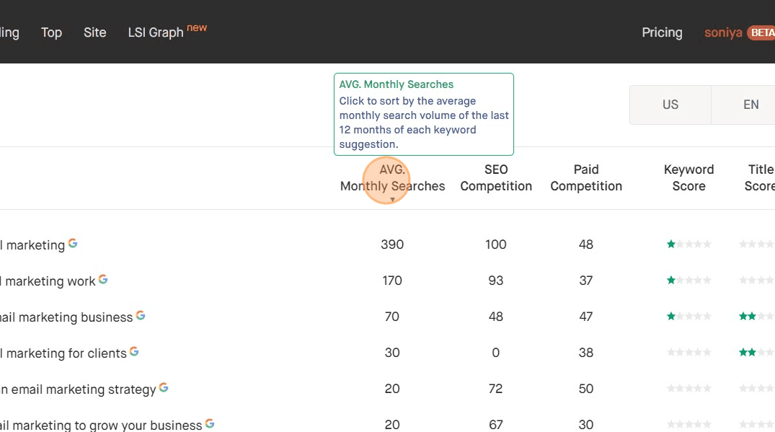Click the Keyword Score star rating for "marketing"
The image size is (775, 432).
(x=688, y=244)
